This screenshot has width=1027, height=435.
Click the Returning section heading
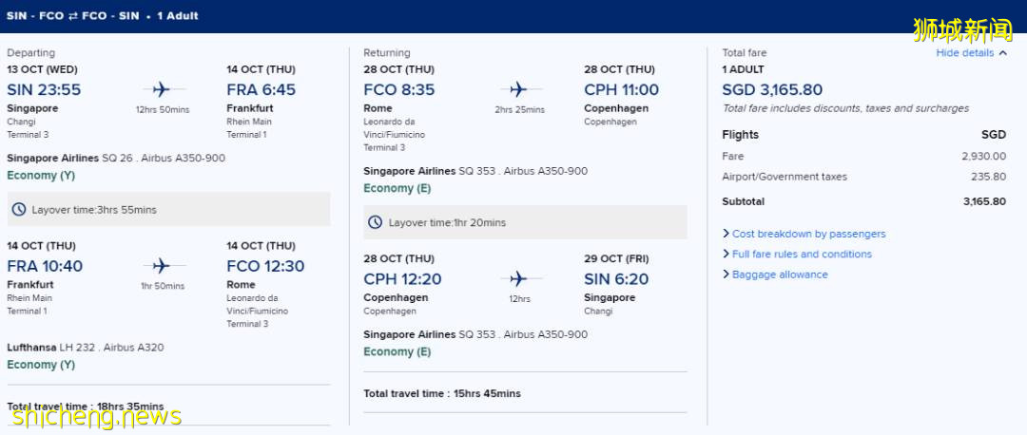tap(387, 53)
